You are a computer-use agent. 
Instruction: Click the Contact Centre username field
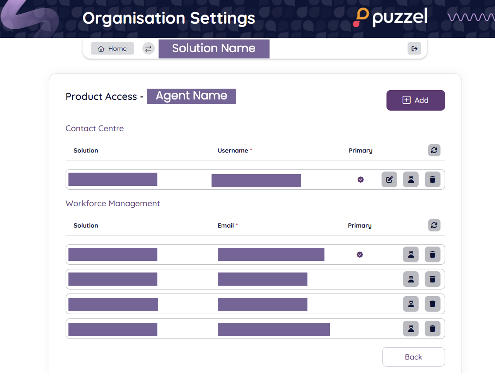click(x=256, y=181)
